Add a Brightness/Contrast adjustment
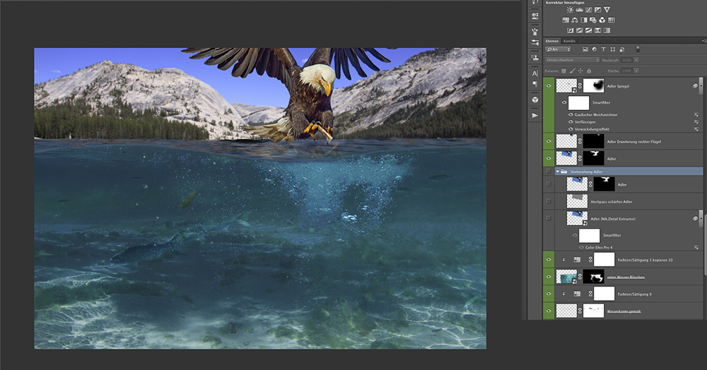This screenshot has height=370, width=707. coord(571,10)
